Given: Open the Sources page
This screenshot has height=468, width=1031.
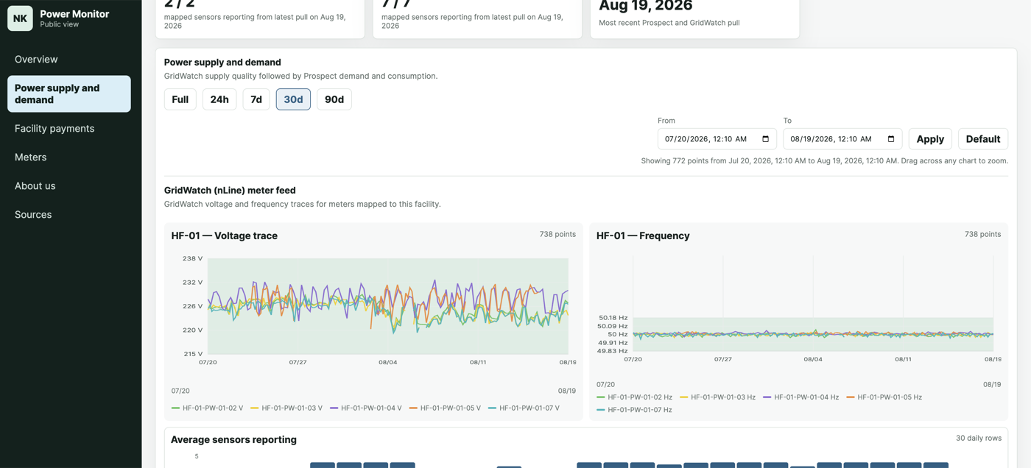Looking at the screenshot, I should tap(69, 215).
